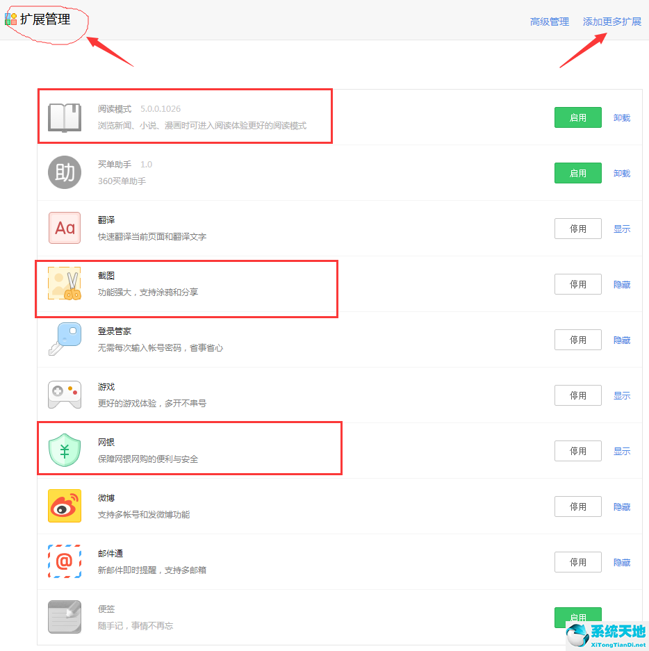Click the 微博 extension name
This screenshot has height=651, width=649.
pos(106,498)
